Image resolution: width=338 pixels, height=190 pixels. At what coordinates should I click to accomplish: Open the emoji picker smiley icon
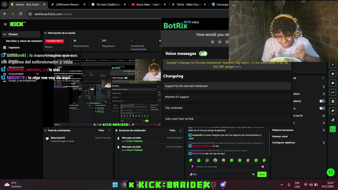[262, 167]
